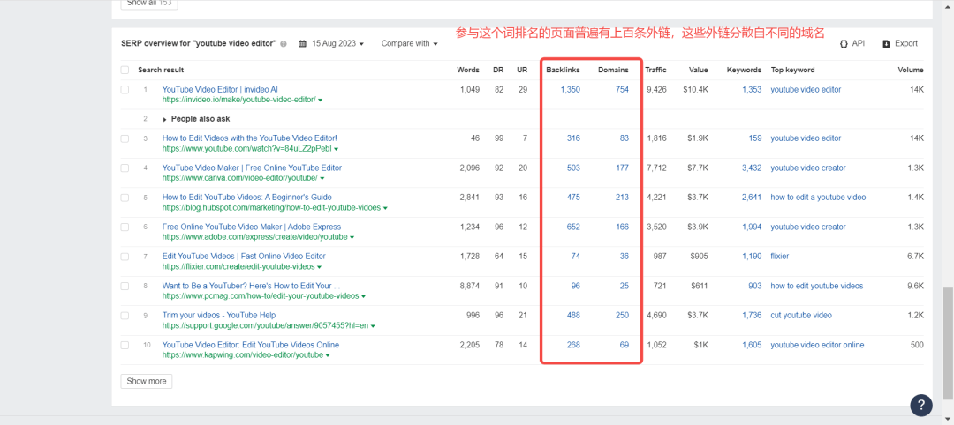Open Want to Be a YouTuber? title link
The height and width of the screenshot is (425, 954).
pos(251,286)
